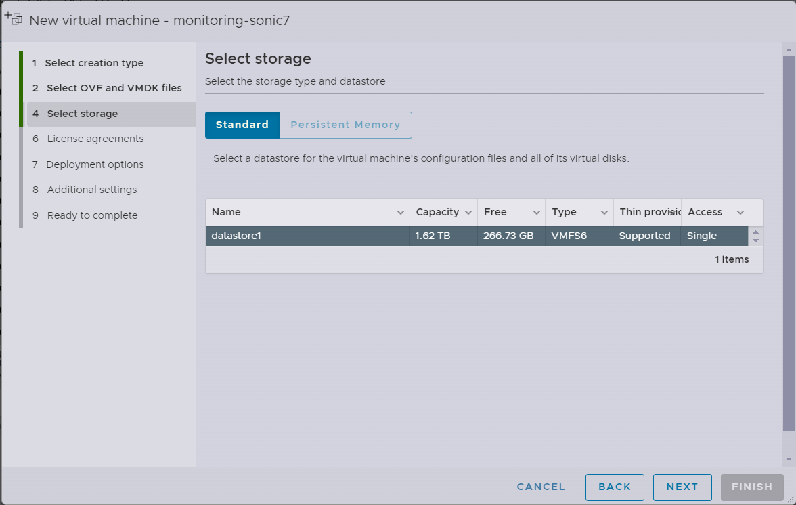796x505 pixels.
Task: Return to Select OVF and VMDK files step
Action: point(114,88)
